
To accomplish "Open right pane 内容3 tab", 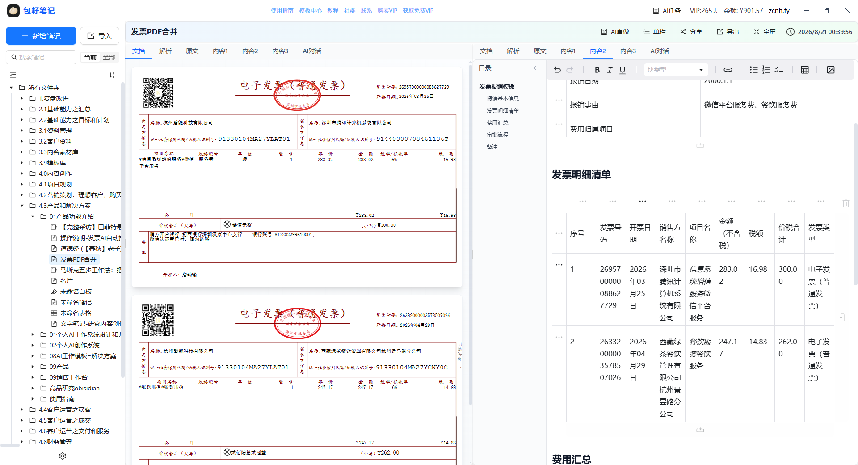I will pos(628,51).
